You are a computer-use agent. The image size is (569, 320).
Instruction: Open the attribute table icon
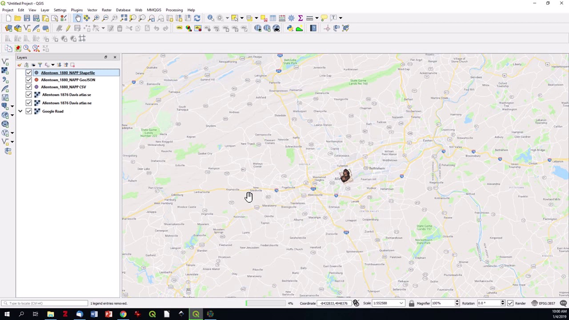pos(272,18)
